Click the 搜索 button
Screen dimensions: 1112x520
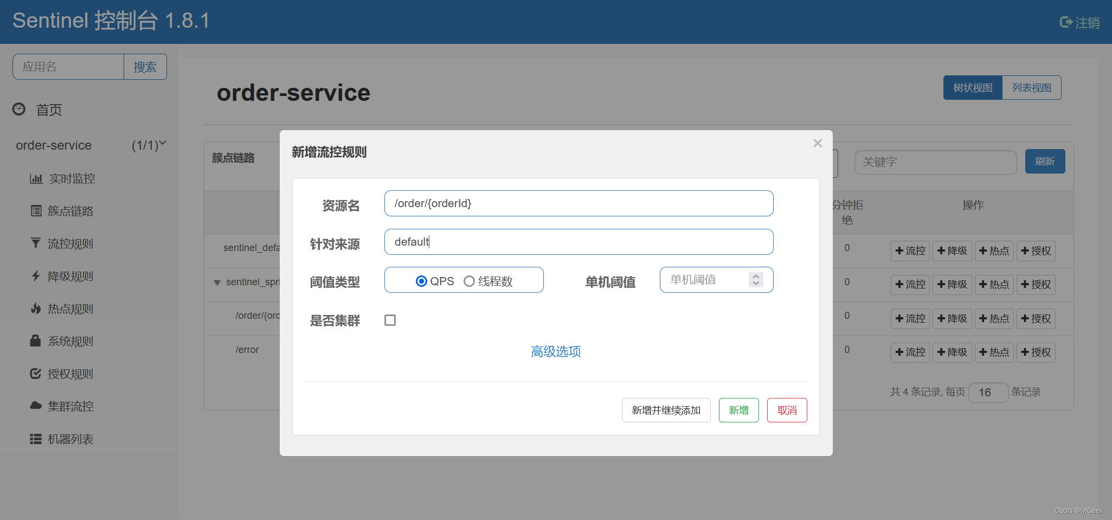point(145,67)
